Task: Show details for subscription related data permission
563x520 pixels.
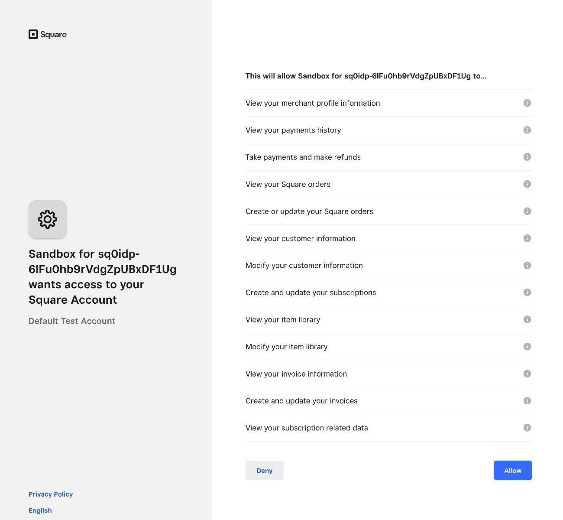Action: (527, 428)
